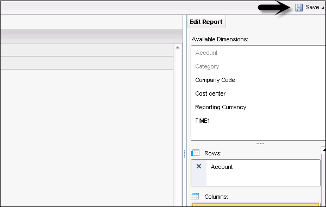This screenshot has width=326, height=207.
Task: Select TIME1 dimension
Action: click(x=203, y=121)
